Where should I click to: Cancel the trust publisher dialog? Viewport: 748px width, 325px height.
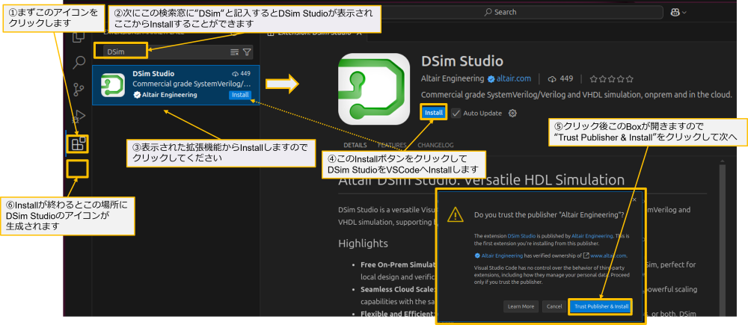[x=554, y=306]
